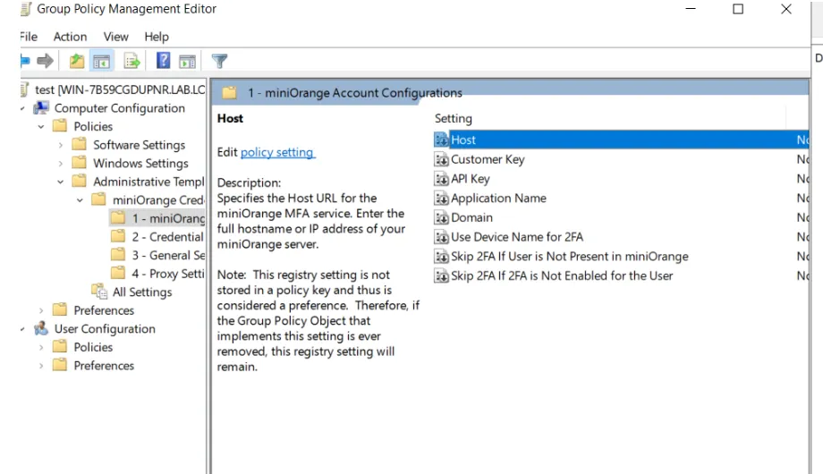Select the Domain setting
The width and height of the screenshot is (823, 474).
(471, 217)
